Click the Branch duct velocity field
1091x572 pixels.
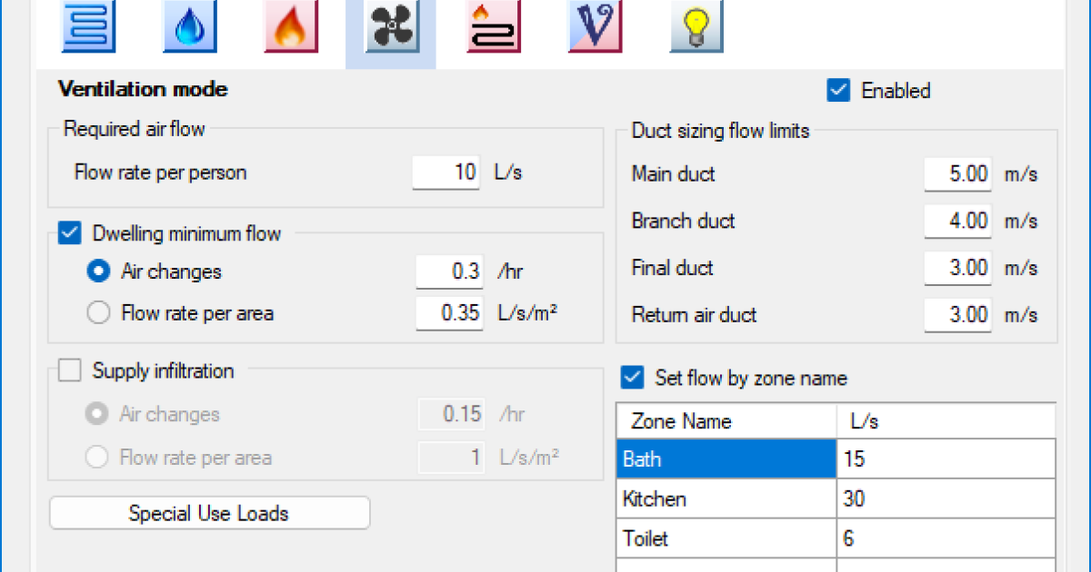coord(957,222)
